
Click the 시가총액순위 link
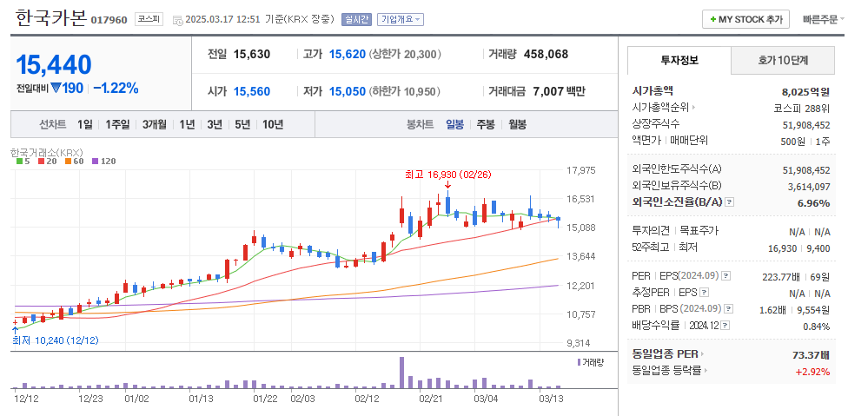(x=660, y=108)
